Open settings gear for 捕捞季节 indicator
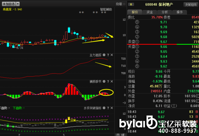This screenshot has height=136, width=199. pyautogui.click(x=104, y=81)
